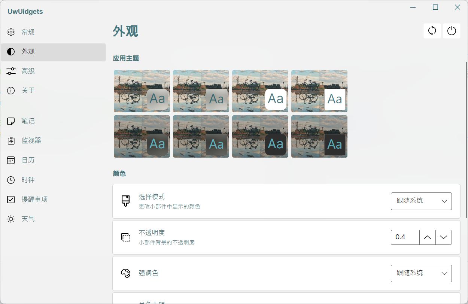Click the refresh arrows icon button

click(432, 31)
